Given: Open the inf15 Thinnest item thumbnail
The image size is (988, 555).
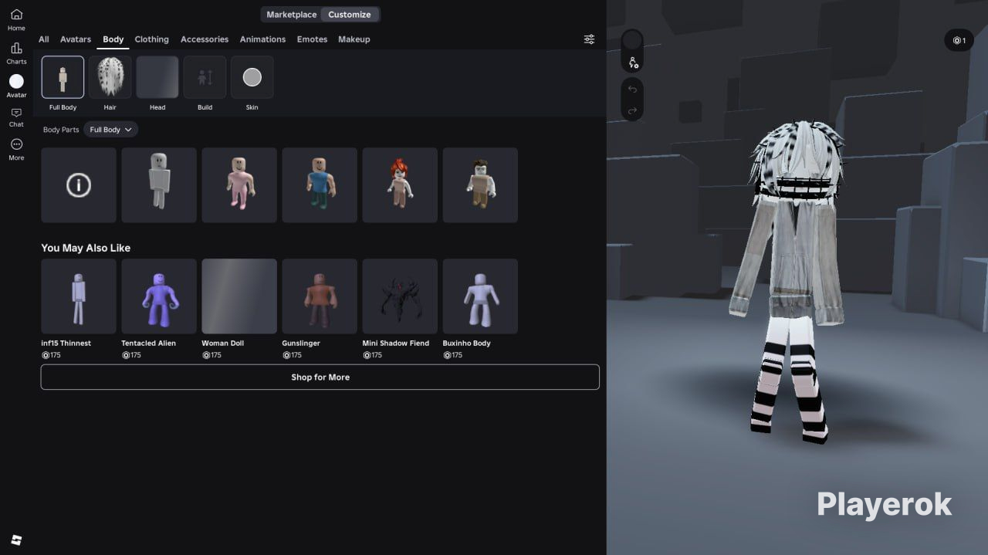Looking at the screenshot, I should pyautogui.click(x=79, y=296).
